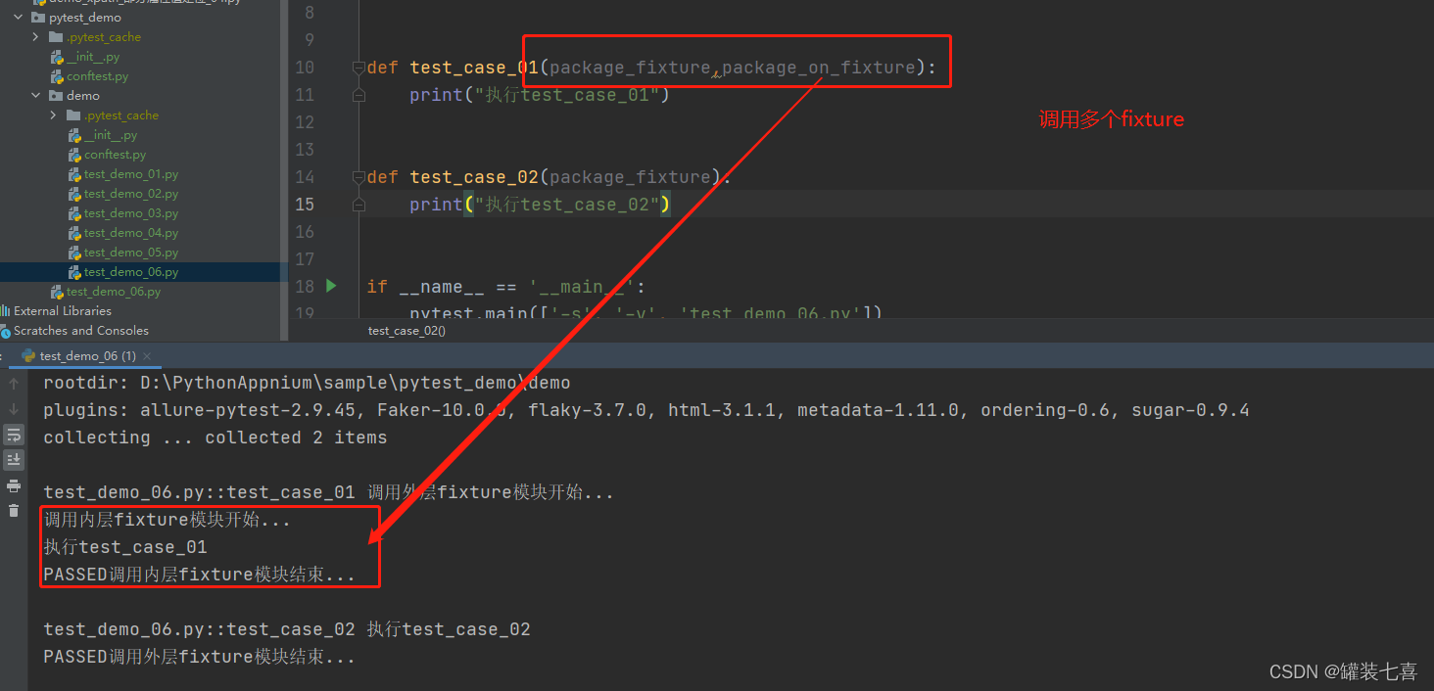Click test_demo_06.py::test_case_01 console line

tap(328, 492)
